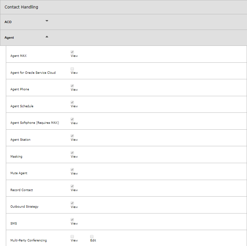
Task: Select the Agent MAX permission label
Action: pos(19,56)
